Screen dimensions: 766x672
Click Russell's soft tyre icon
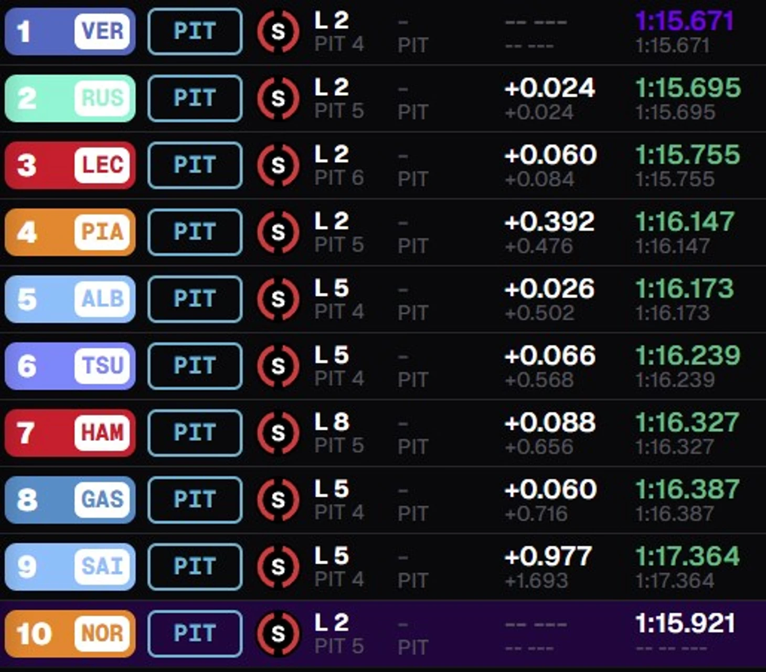pyautogui.click(x=278, y=98)
